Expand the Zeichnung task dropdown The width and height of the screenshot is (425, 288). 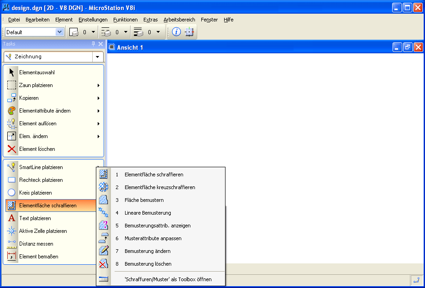[97, 57]
